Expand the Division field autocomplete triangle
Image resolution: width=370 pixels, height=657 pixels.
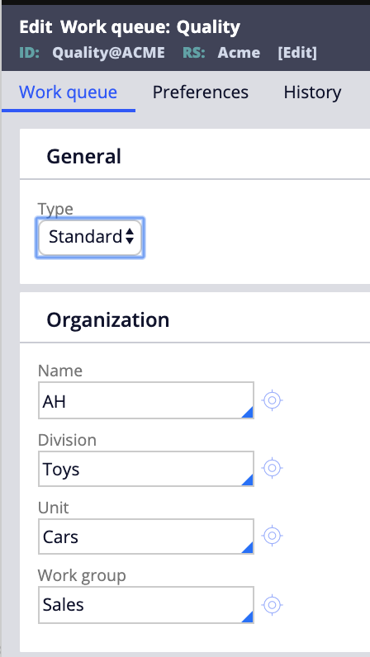coord(247,480)
